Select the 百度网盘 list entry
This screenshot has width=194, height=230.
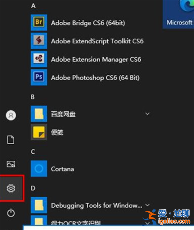click(63, 114)
